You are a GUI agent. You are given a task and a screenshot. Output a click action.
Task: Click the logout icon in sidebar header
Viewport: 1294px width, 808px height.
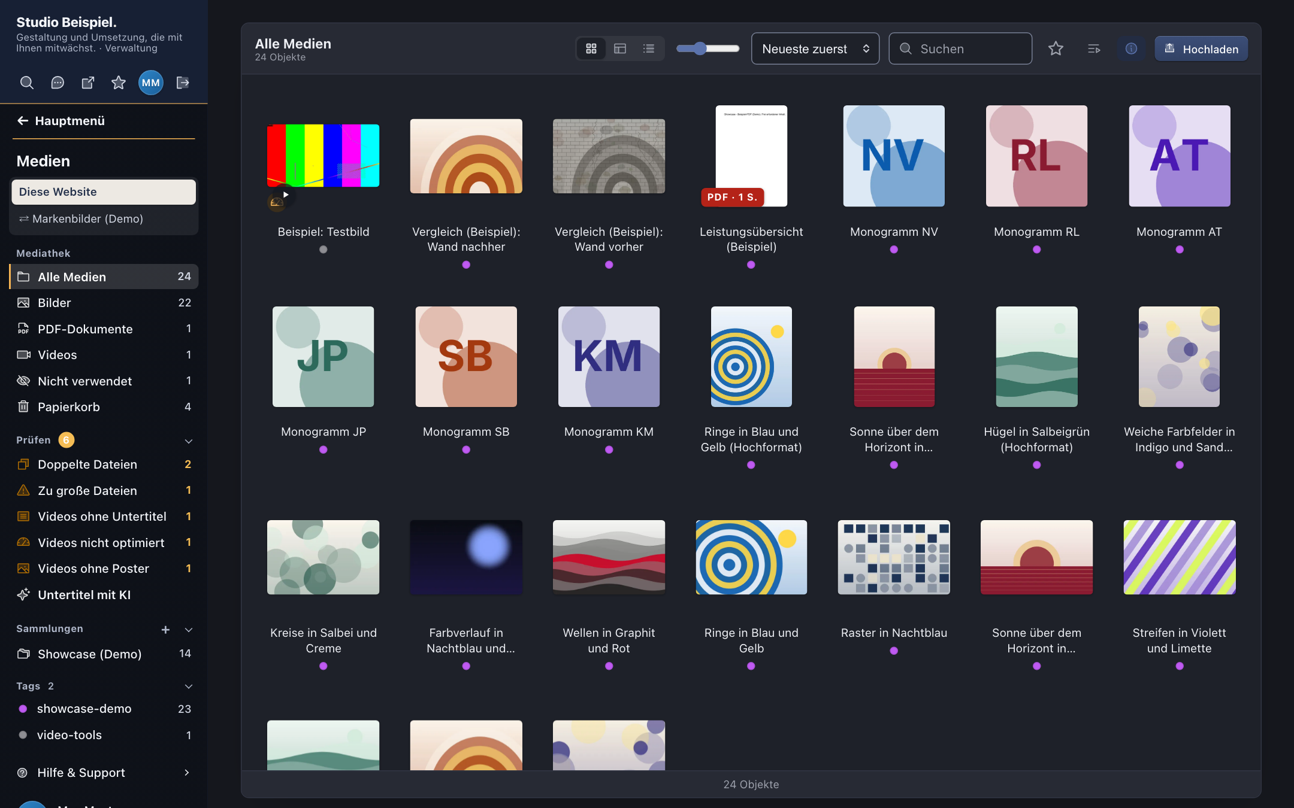183,83
